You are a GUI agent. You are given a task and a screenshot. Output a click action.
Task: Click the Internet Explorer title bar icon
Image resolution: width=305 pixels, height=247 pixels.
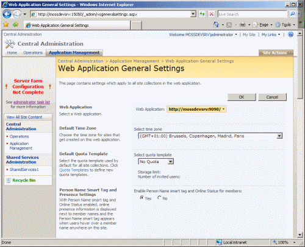tap(5, 4)
